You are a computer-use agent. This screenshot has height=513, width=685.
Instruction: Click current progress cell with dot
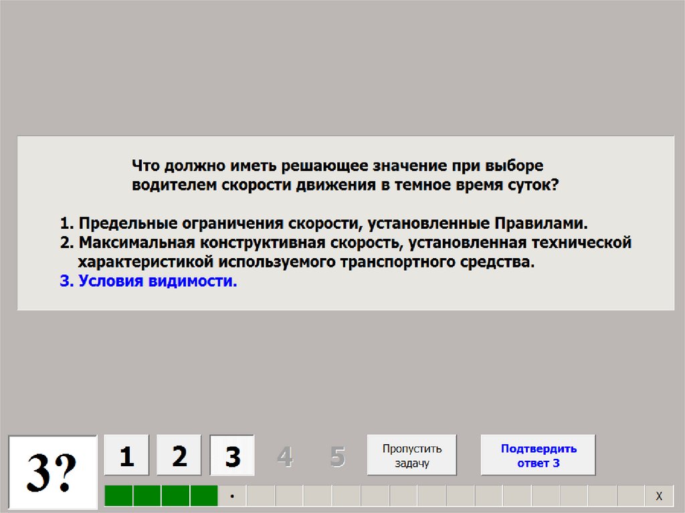point(232,496)
